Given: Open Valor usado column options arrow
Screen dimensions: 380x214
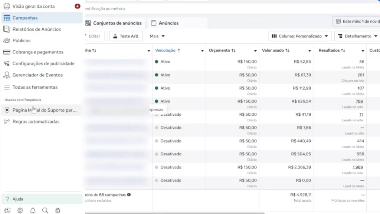Looking at the screenshot, I should pos(309,50).
